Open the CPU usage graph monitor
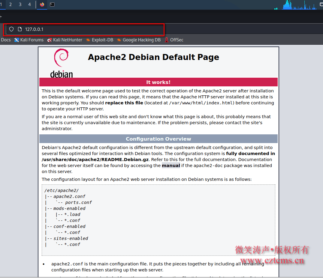The image size is (323, 278). pyautogui.click(x=296, y=5)
